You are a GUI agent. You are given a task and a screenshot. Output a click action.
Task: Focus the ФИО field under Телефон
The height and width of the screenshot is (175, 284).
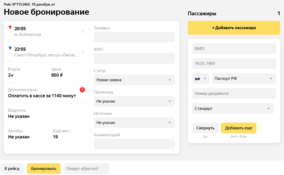(134, 58)
